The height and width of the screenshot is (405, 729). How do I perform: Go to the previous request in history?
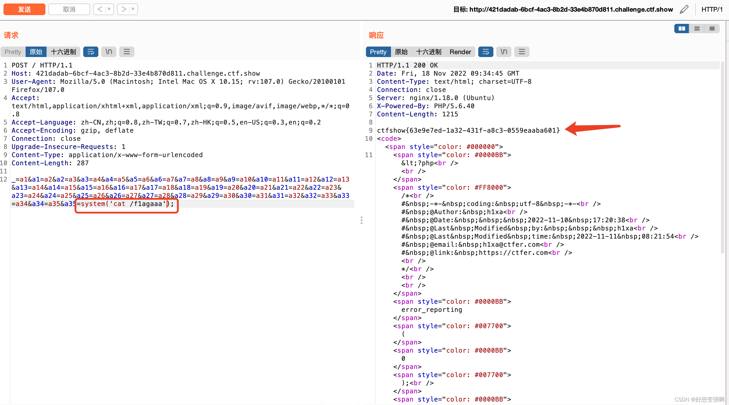pos(100,9)
